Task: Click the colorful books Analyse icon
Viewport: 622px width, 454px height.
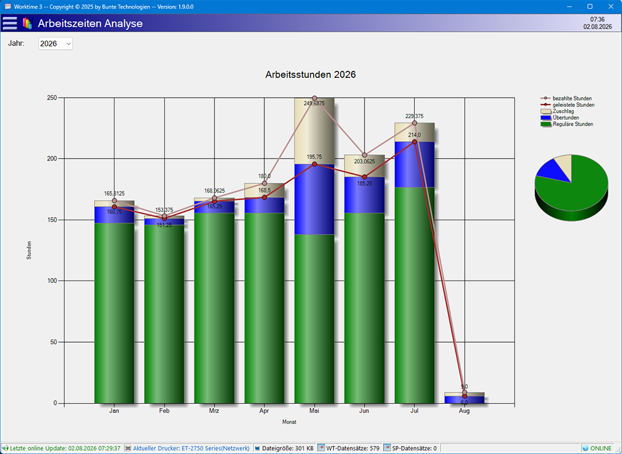Action: pos(27,24)
